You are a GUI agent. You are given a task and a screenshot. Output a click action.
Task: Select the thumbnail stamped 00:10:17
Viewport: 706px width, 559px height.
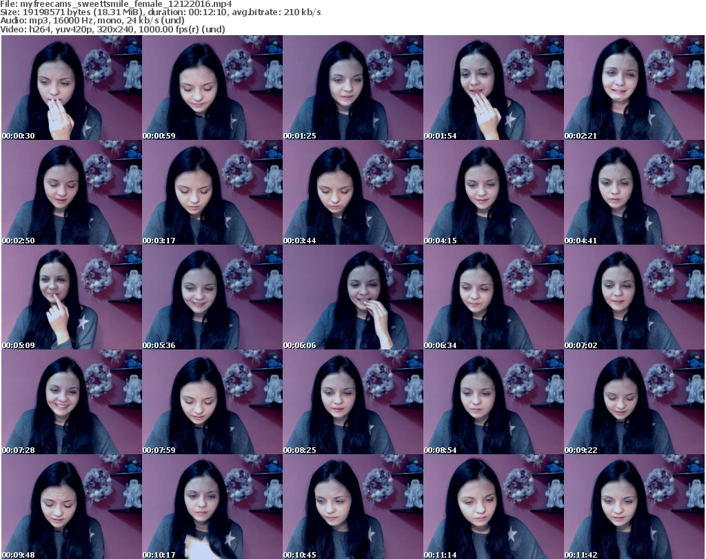tap(212, 507)
